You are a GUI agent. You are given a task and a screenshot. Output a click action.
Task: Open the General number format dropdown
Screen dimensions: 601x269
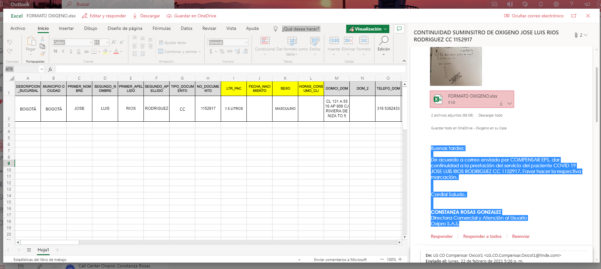point(246,42)
